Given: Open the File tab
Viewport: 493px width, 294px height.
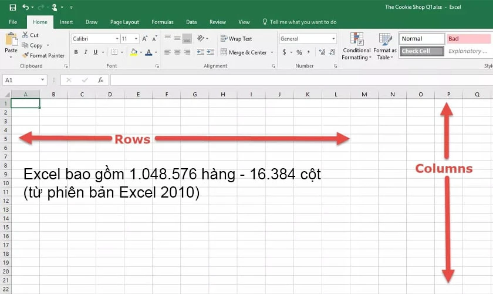Looking at the screenshot, I should [13, 22].
